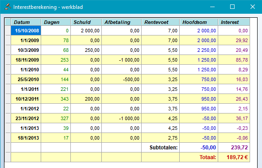Select the date cell 15/10/2008
This screenshot has height=168, width=262.
pyautogui.click(x=26, y=31)
